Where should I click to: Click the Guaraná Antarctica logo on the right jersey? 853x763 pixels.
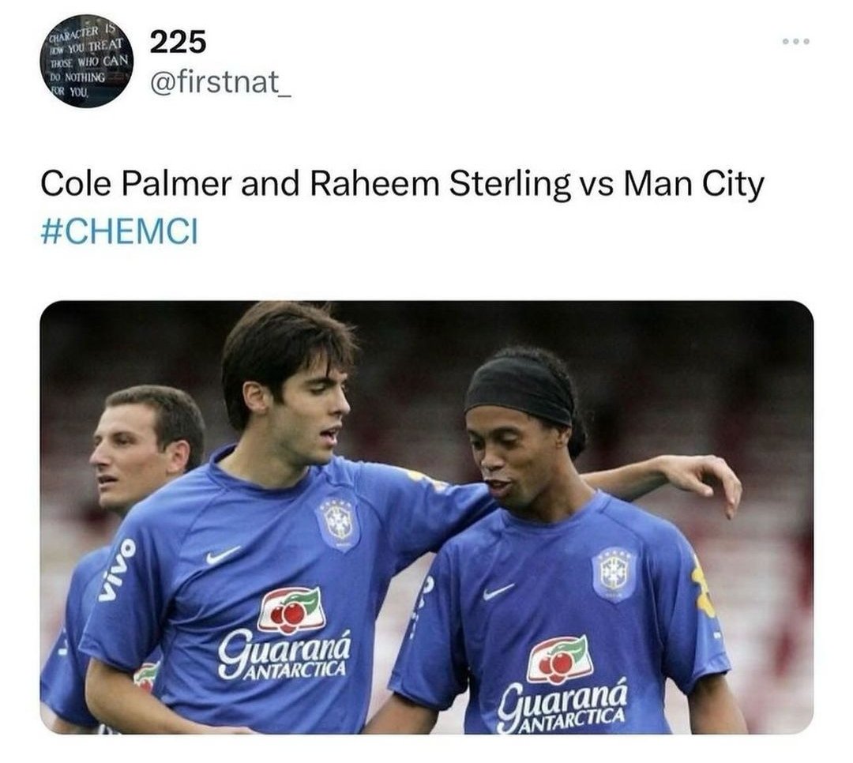564,685
